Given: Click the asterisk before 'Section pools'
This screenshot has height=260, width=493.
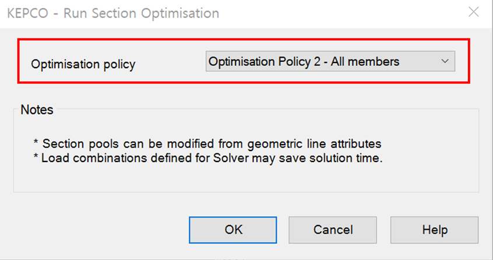Looking at the screenshot, I should click(36, 143).
